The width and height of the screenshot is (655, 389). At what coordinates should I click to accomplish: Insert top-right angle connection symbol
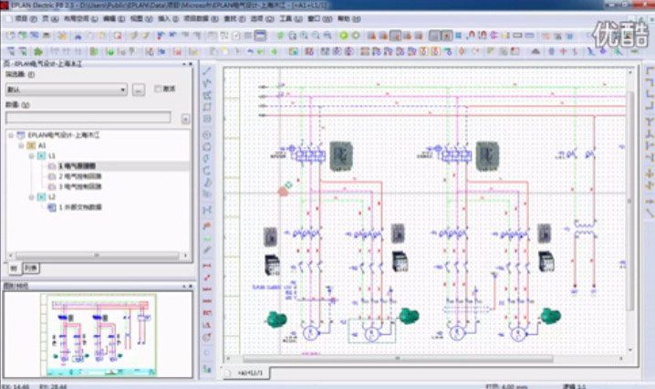tap(650, 82)
